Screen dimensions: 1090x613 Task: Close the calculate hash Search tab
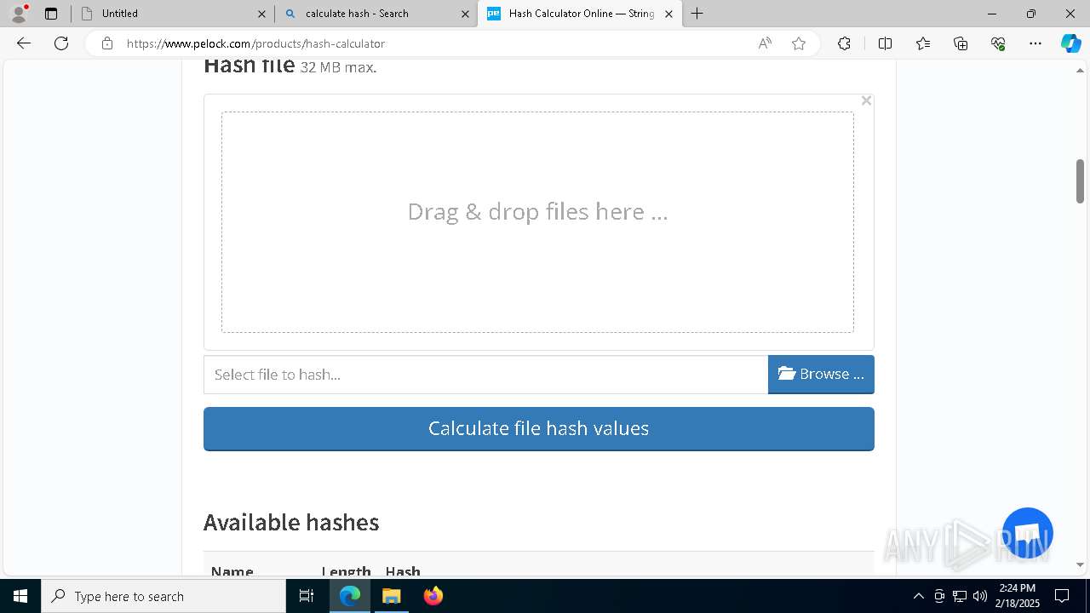pos(465,14)
